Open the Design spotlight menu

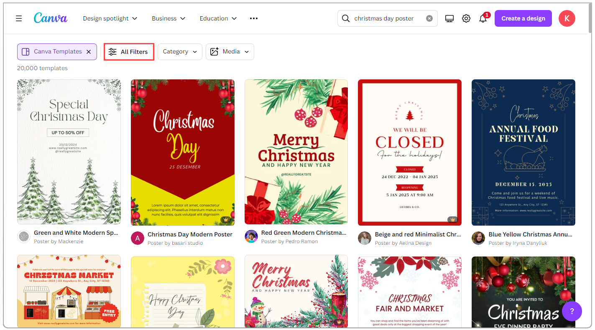110,18
